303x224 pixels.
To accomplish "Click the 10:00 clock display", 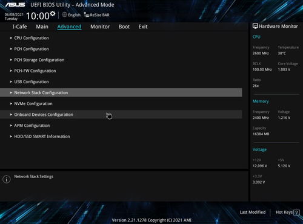I will [x=38, y=16].
